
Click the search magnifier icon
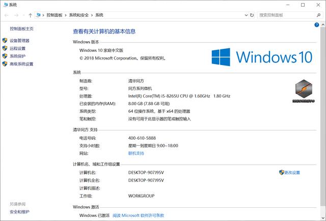coord(318,15)
